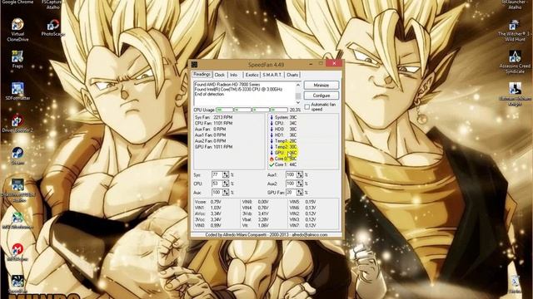This screenshot has height=299, width=533.
Task: Enable Automatic fan speed checkbox
Action: pos(307,107)
